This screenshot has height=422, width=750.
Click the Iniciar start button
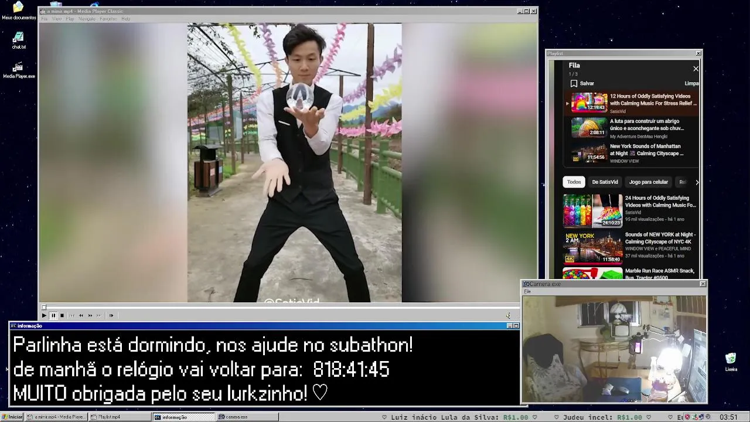click(12, 417)
